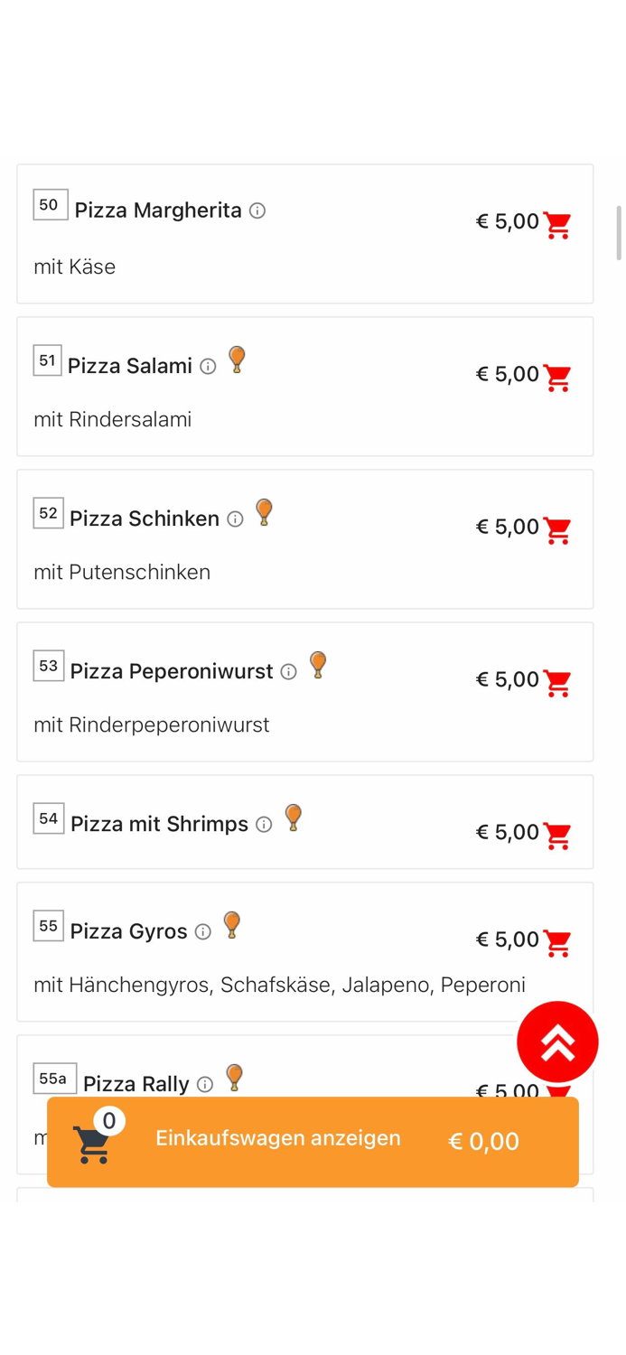626x1355 pixels.
Task: Expand info for Pizza mit Shrimps
Action: pos(263,825)
